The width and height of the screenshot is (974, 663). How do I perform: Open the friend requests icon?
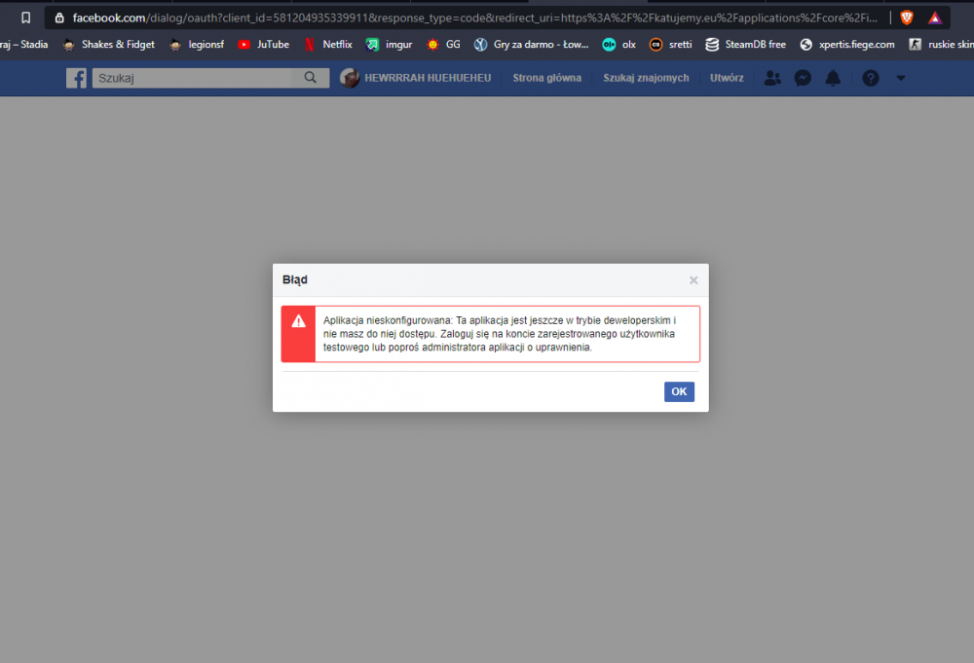tap(772, 78)
